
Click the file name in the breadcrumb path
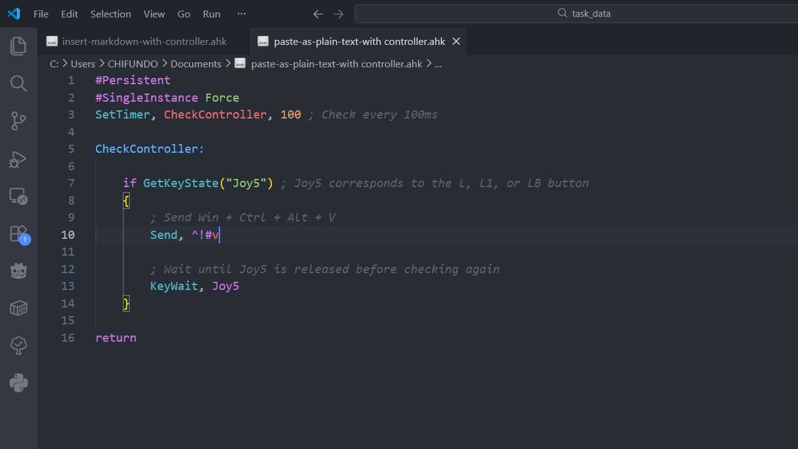click(x=337, y=64)
